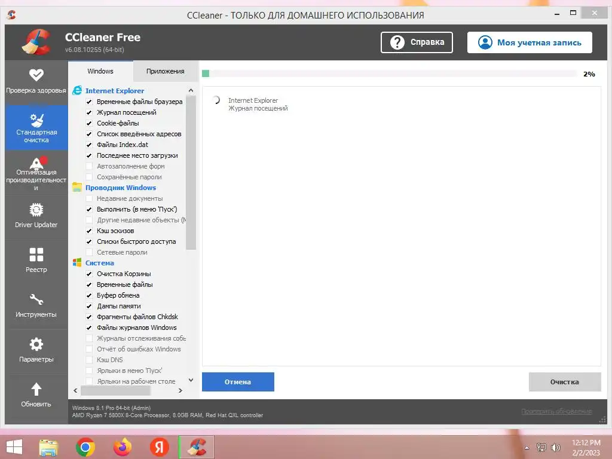Viewport: 612px width, 459px height.
Task: Click the Обновить upward arrow icon
Action: tap(36, 389)
